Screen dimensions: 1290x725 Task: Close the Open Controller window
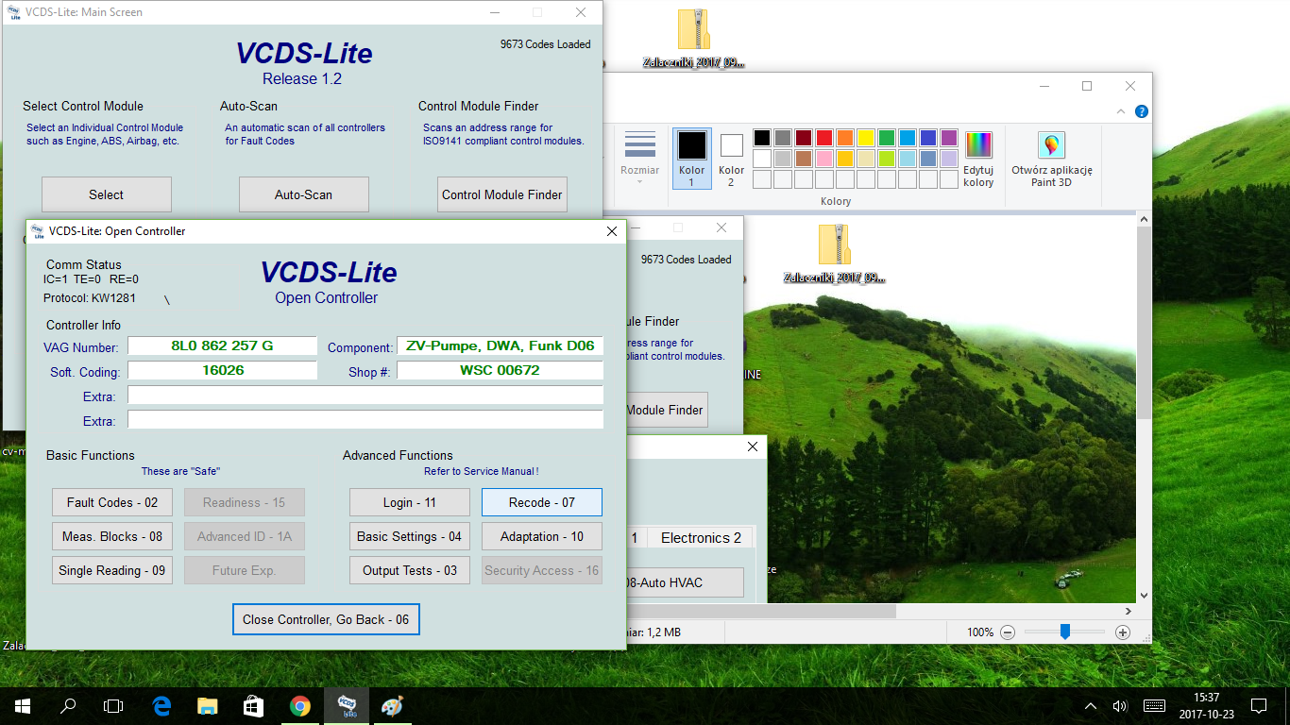[x=611, y=231]
